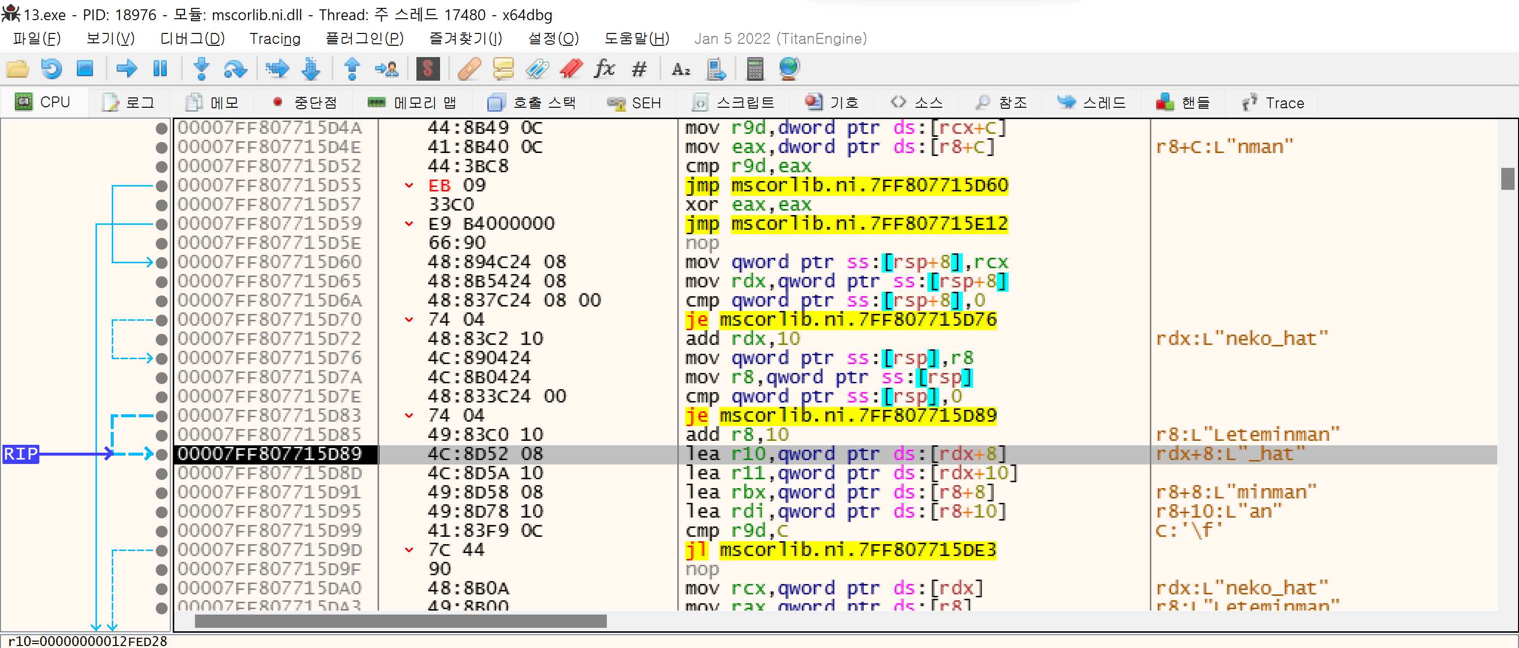Open Functions with the fx icon

[604, 69]
